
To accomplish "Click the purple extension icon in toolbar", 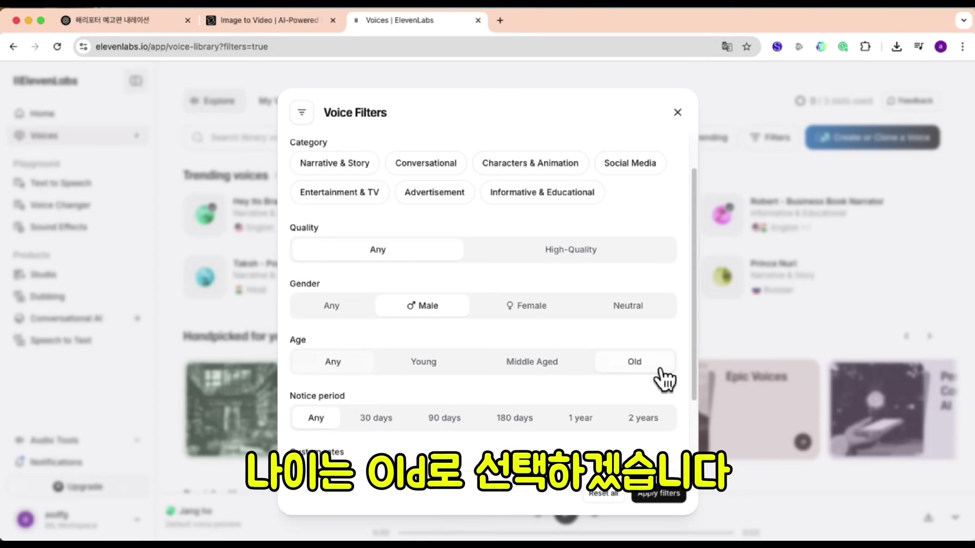I will (x=777, y=47).
